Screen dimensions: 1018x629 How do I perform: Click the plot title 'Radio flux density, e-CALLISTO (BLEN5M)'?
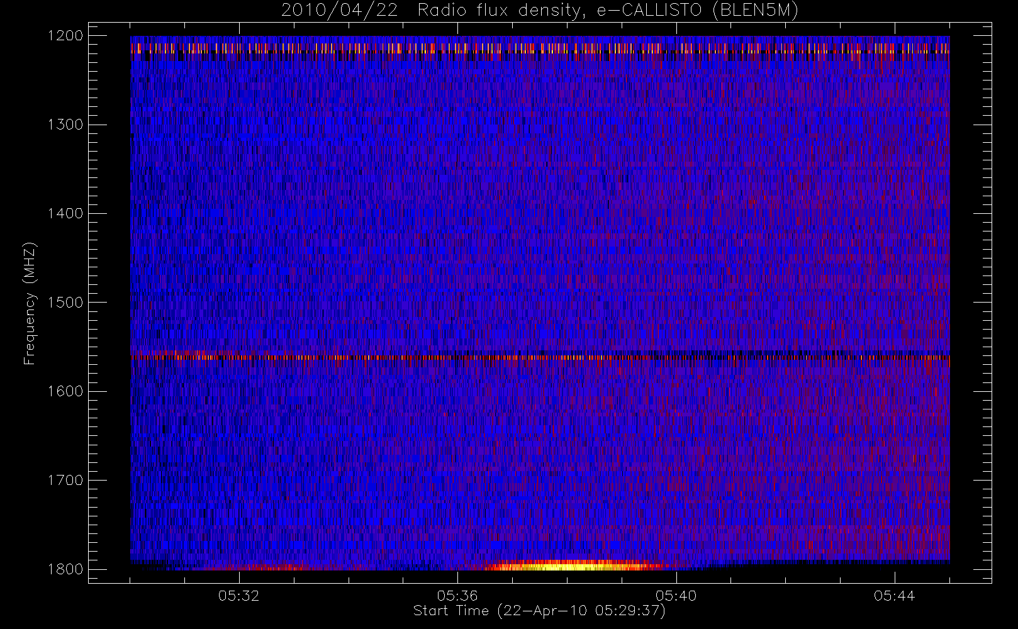tap(608, 11)
